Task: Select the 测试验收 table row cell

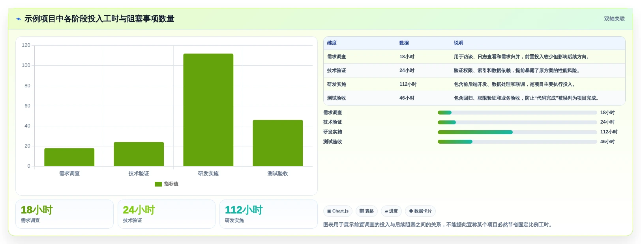Action: tap(337, 98)
